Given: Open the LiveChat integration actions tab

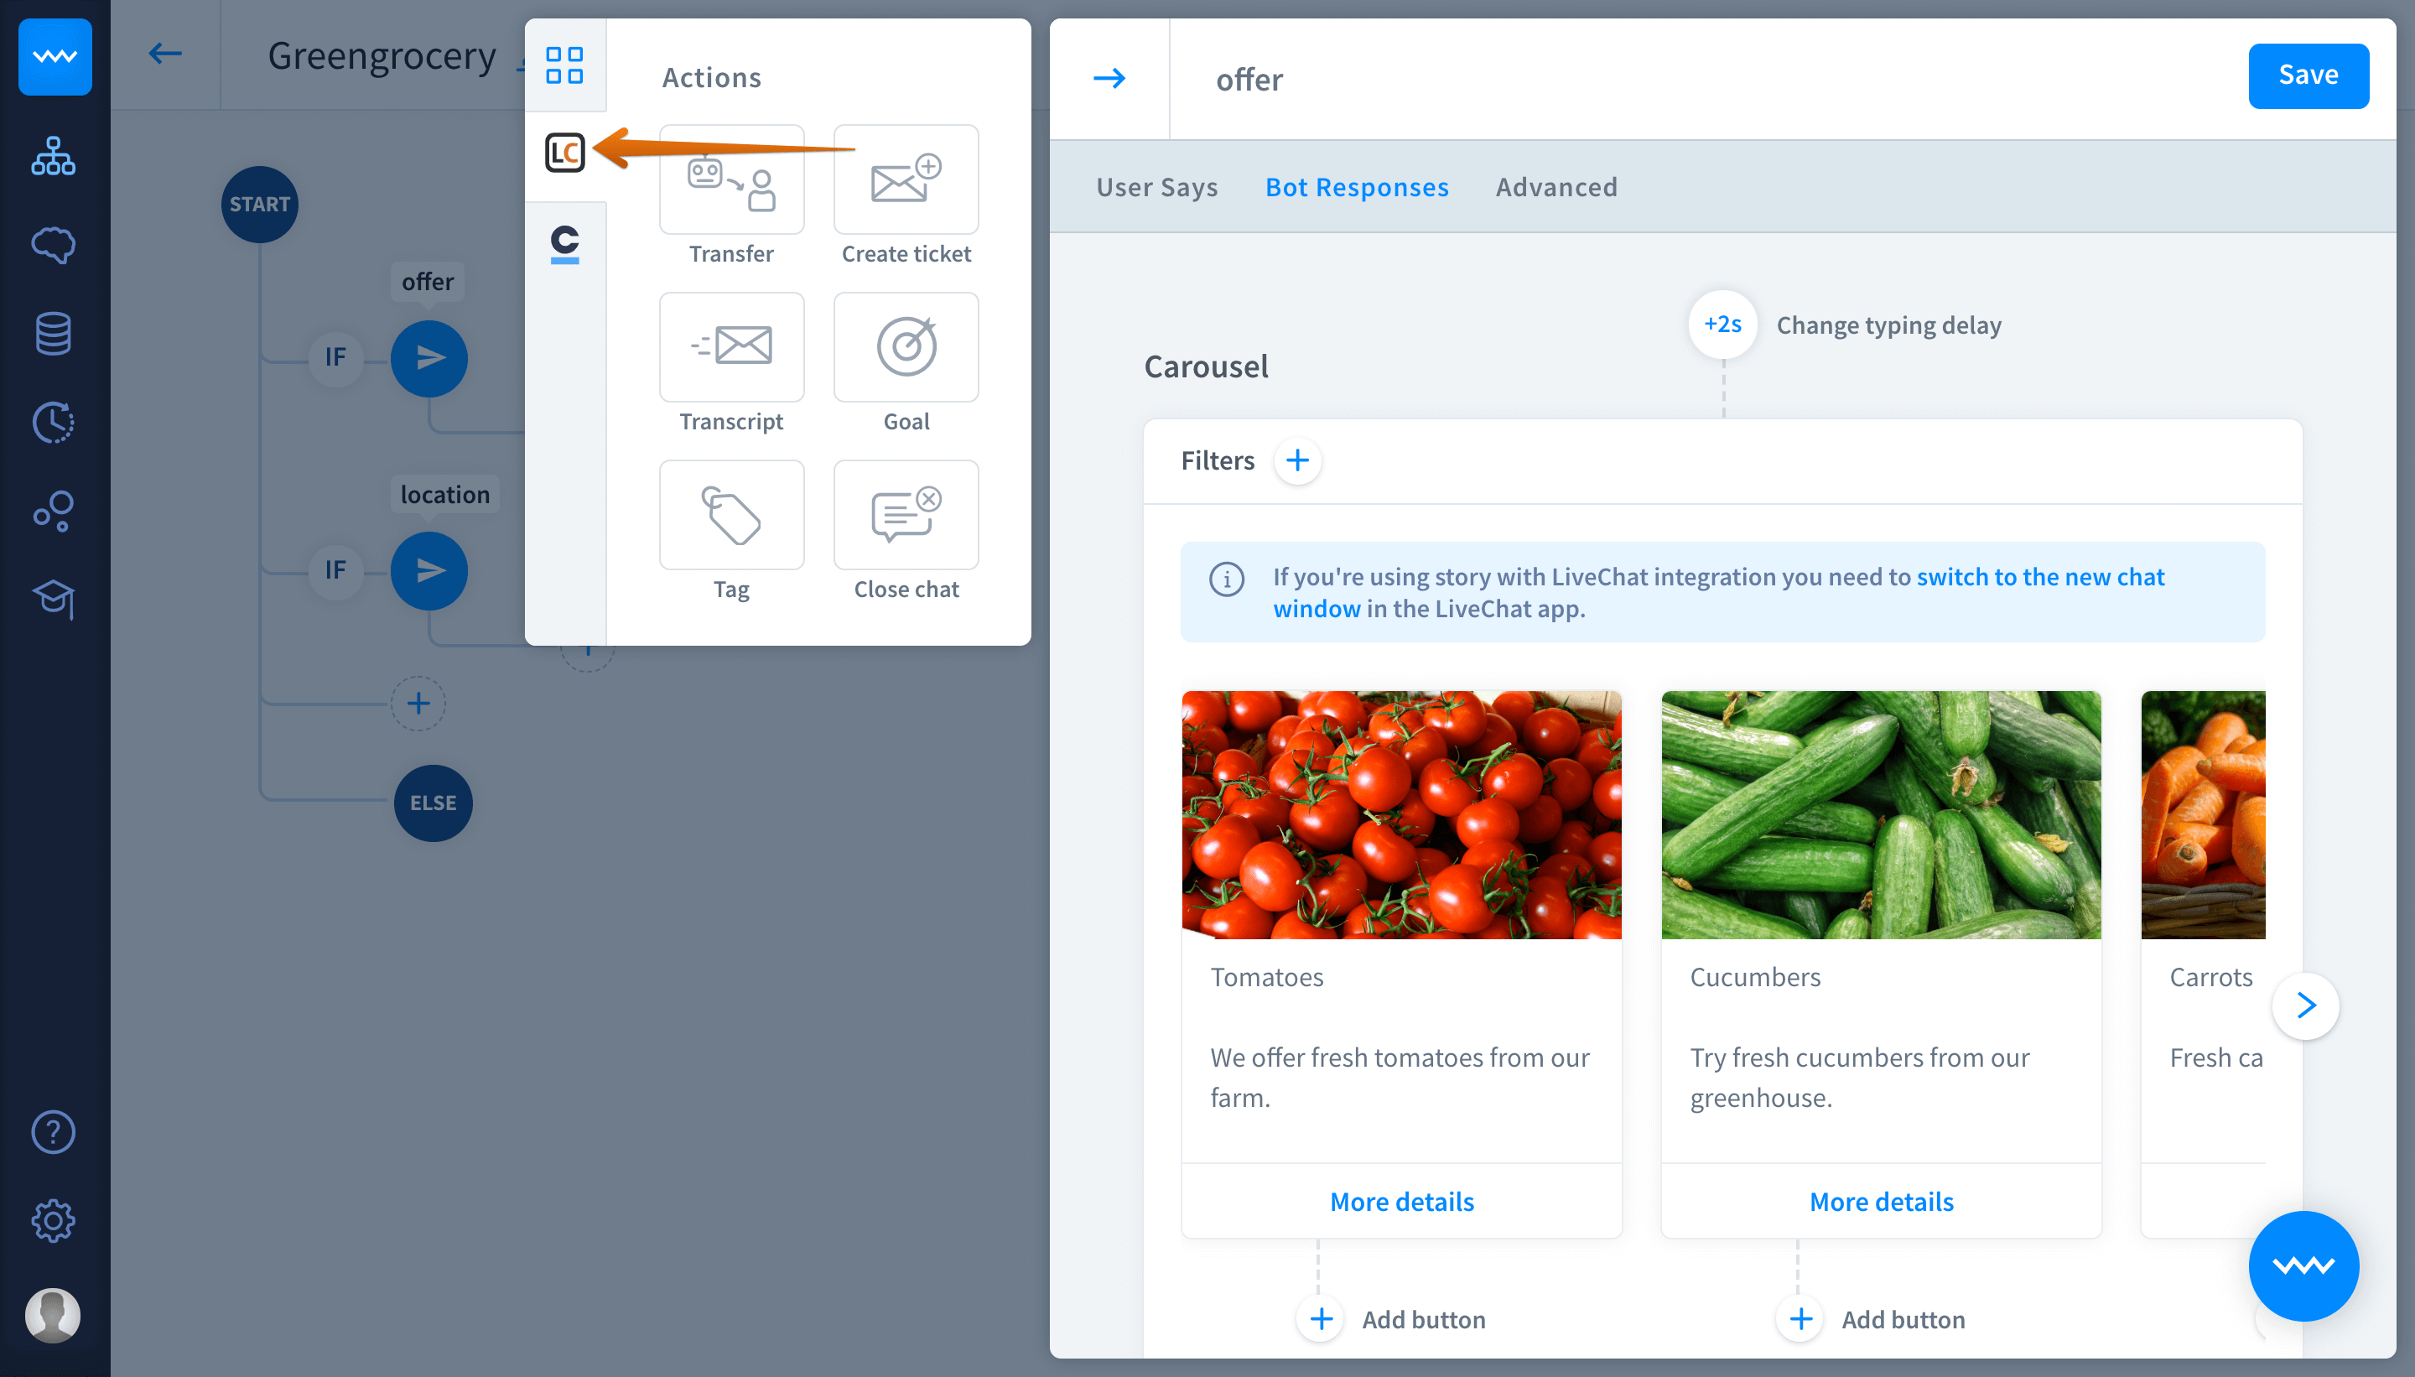Looking at the screenshot, I should [x=564, y=153].
